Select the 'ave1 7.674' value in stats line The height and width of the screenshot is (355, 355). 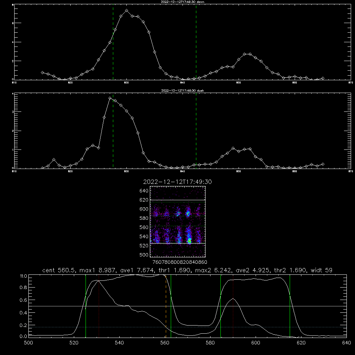[137, 270]
